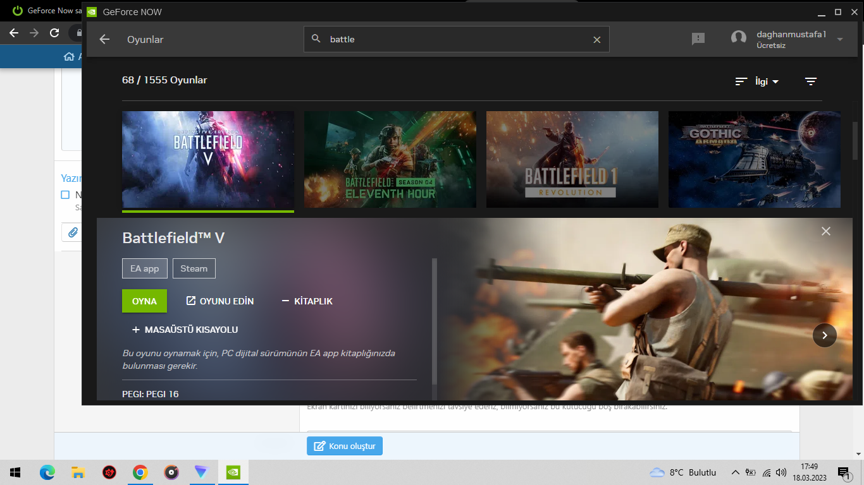Viewport: 864px width, 485px height.
Task: Click the 'Battlefield™ V' title heading
Action: click(173, 238)
